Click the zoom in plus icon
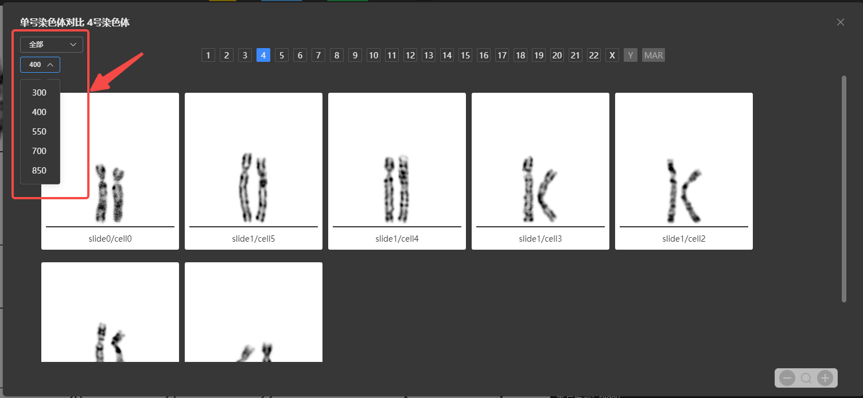The image size is (863, 398). click(x=825, y=378)
